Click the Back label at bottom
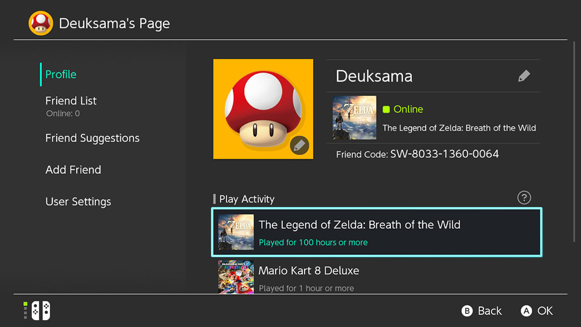The height and width of the screenshot is (327, 581). click(489, 311)
